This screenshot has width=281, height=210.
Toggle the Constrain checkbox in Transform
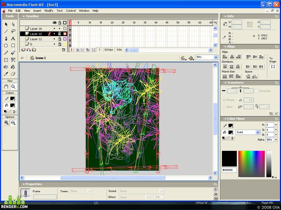(x=257, y=91)
